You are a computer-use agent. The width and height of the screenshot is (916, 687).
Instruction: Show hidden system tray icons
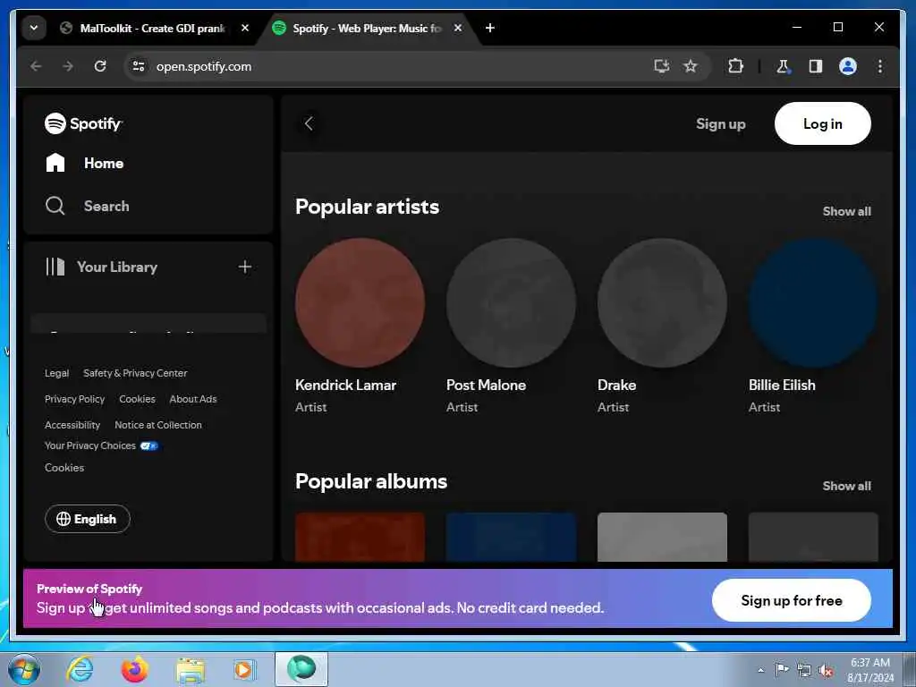pos(760,671)
